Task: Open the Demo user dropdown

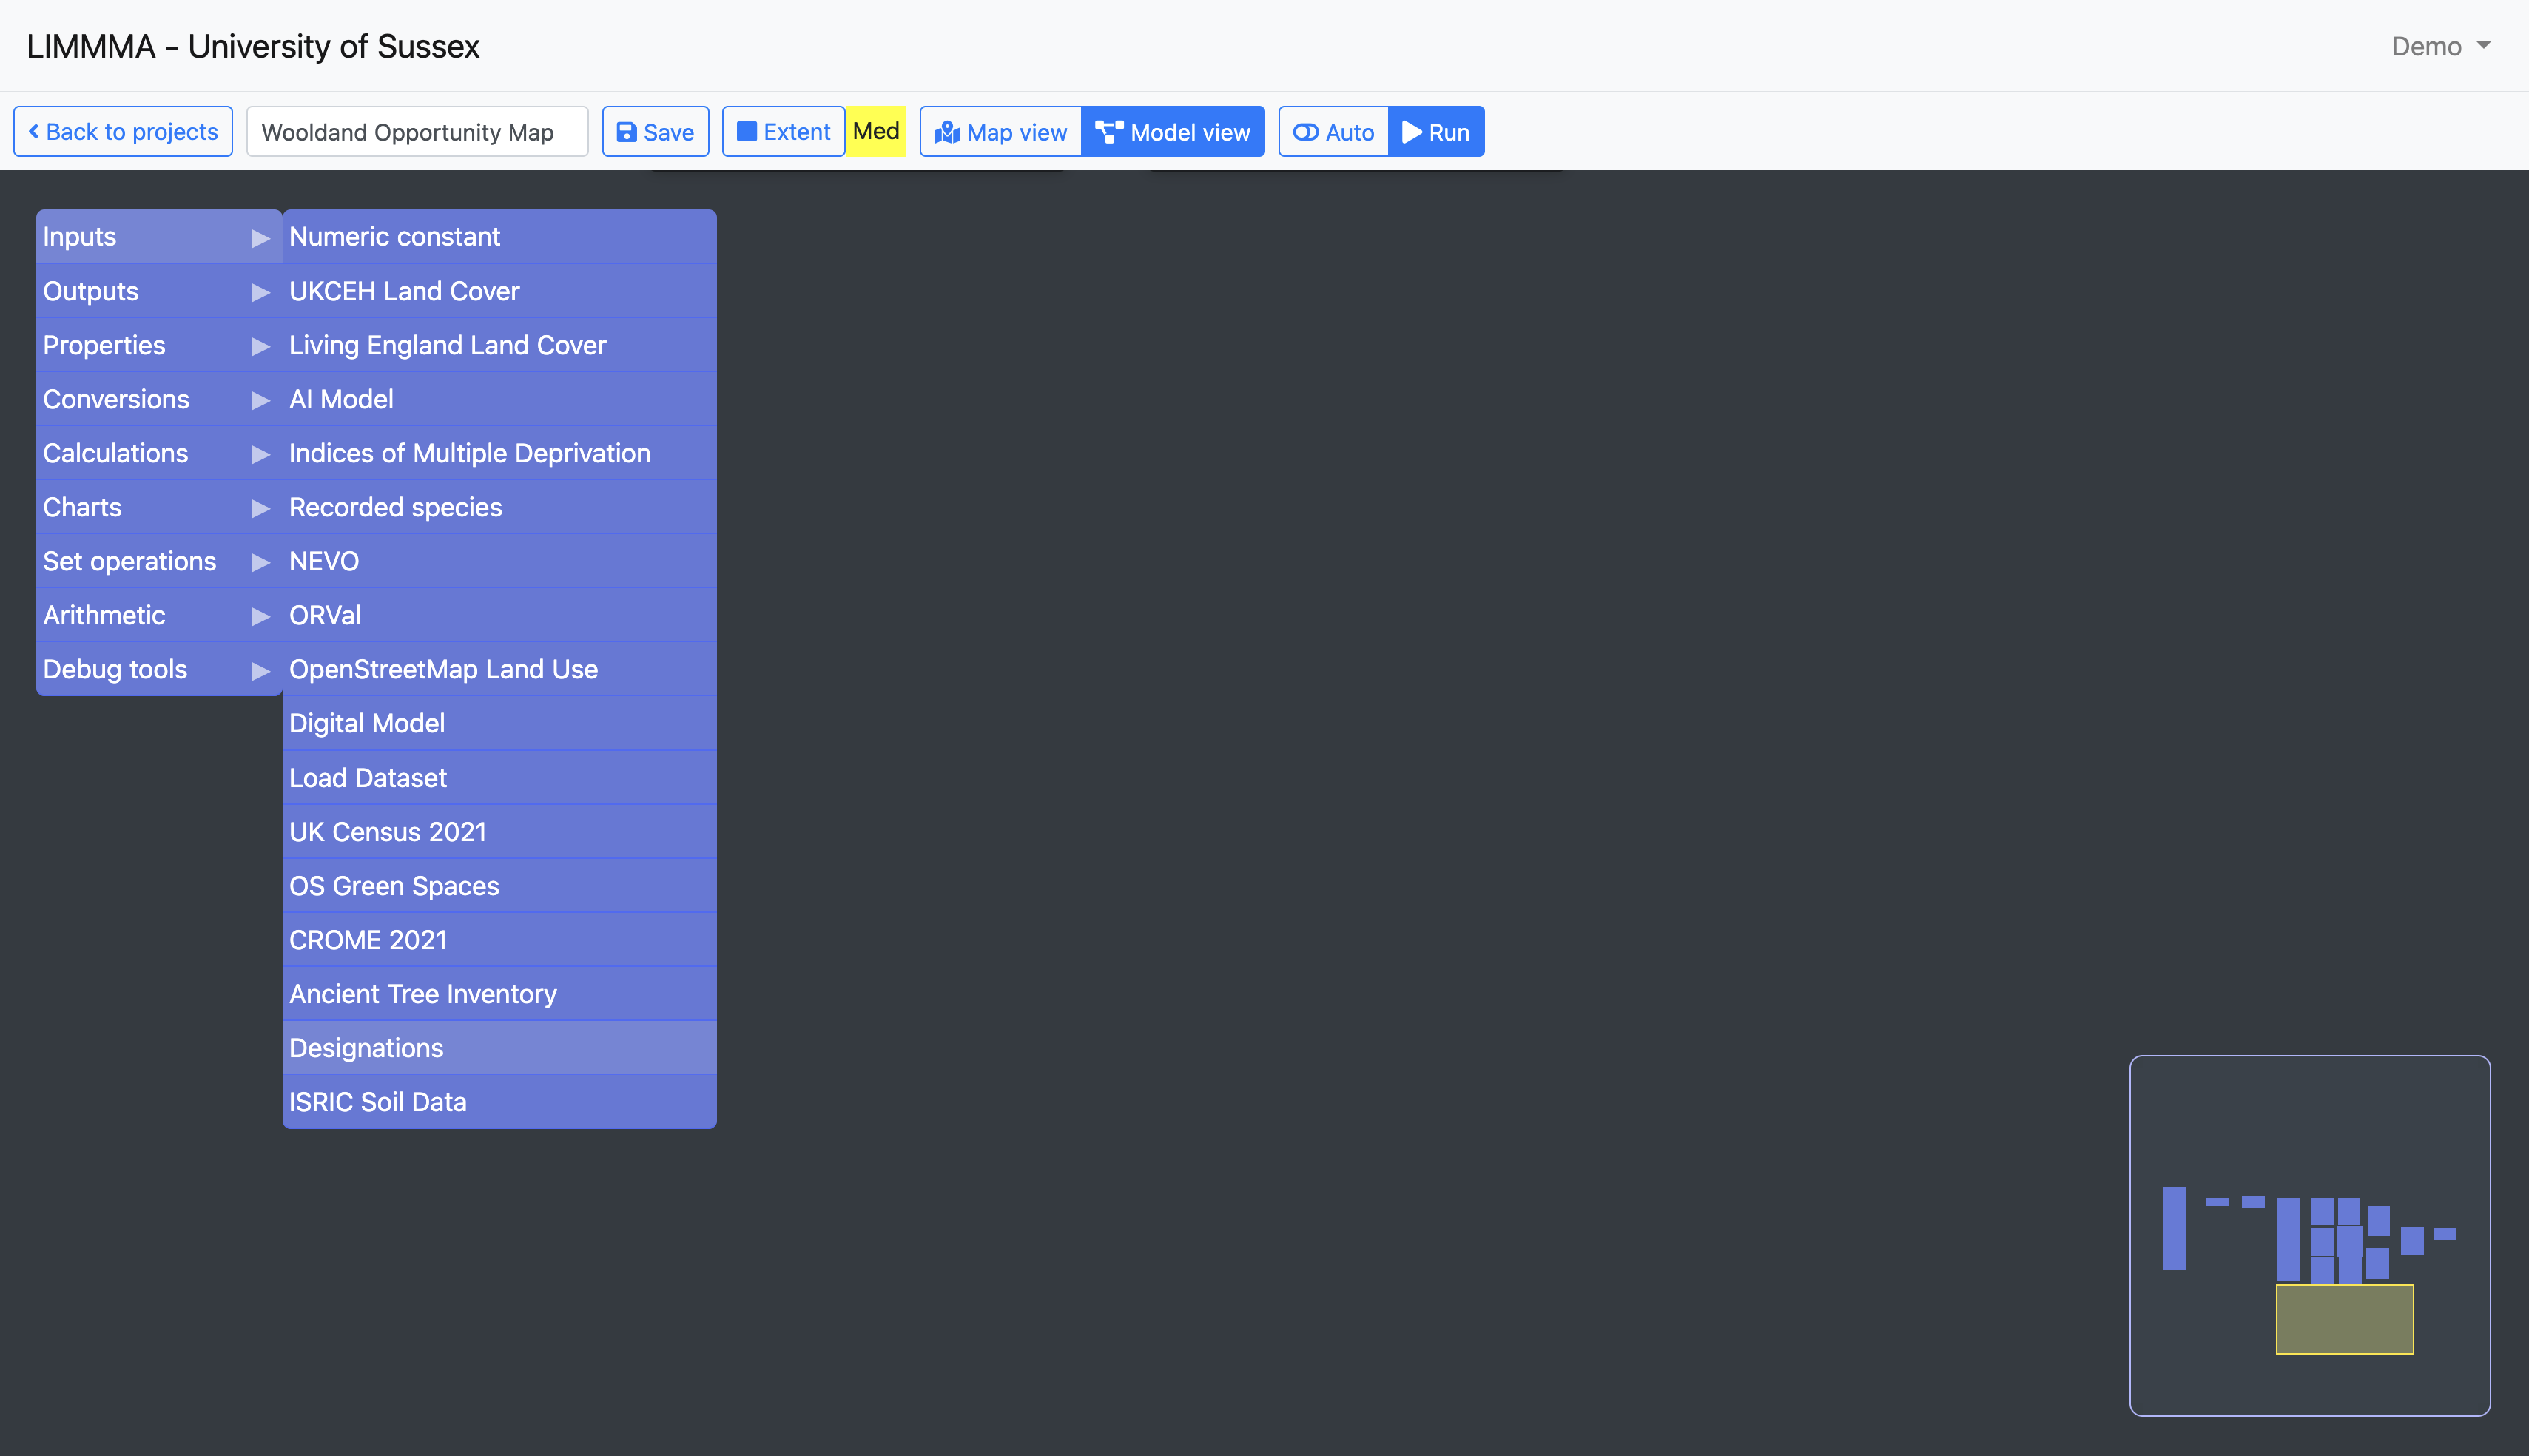Action: pyautogui.click(x=2440, y=46)
